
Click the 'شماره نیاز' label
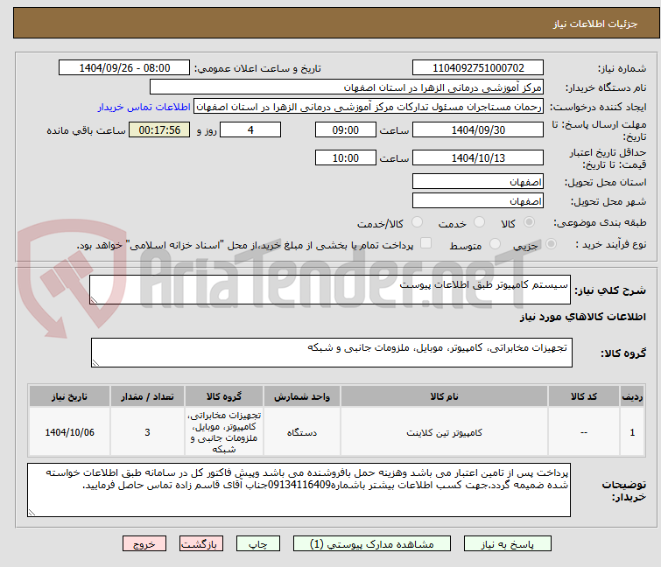click(x=622, y=68)
